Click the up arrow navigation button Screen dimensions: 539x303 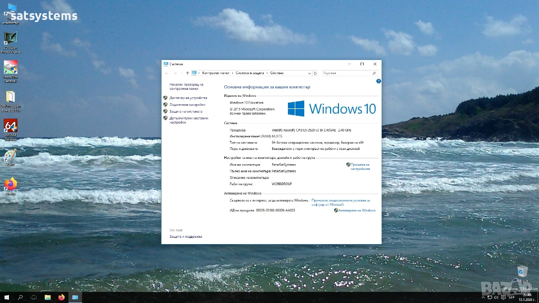pyautogui.click(x=187, y=73)
